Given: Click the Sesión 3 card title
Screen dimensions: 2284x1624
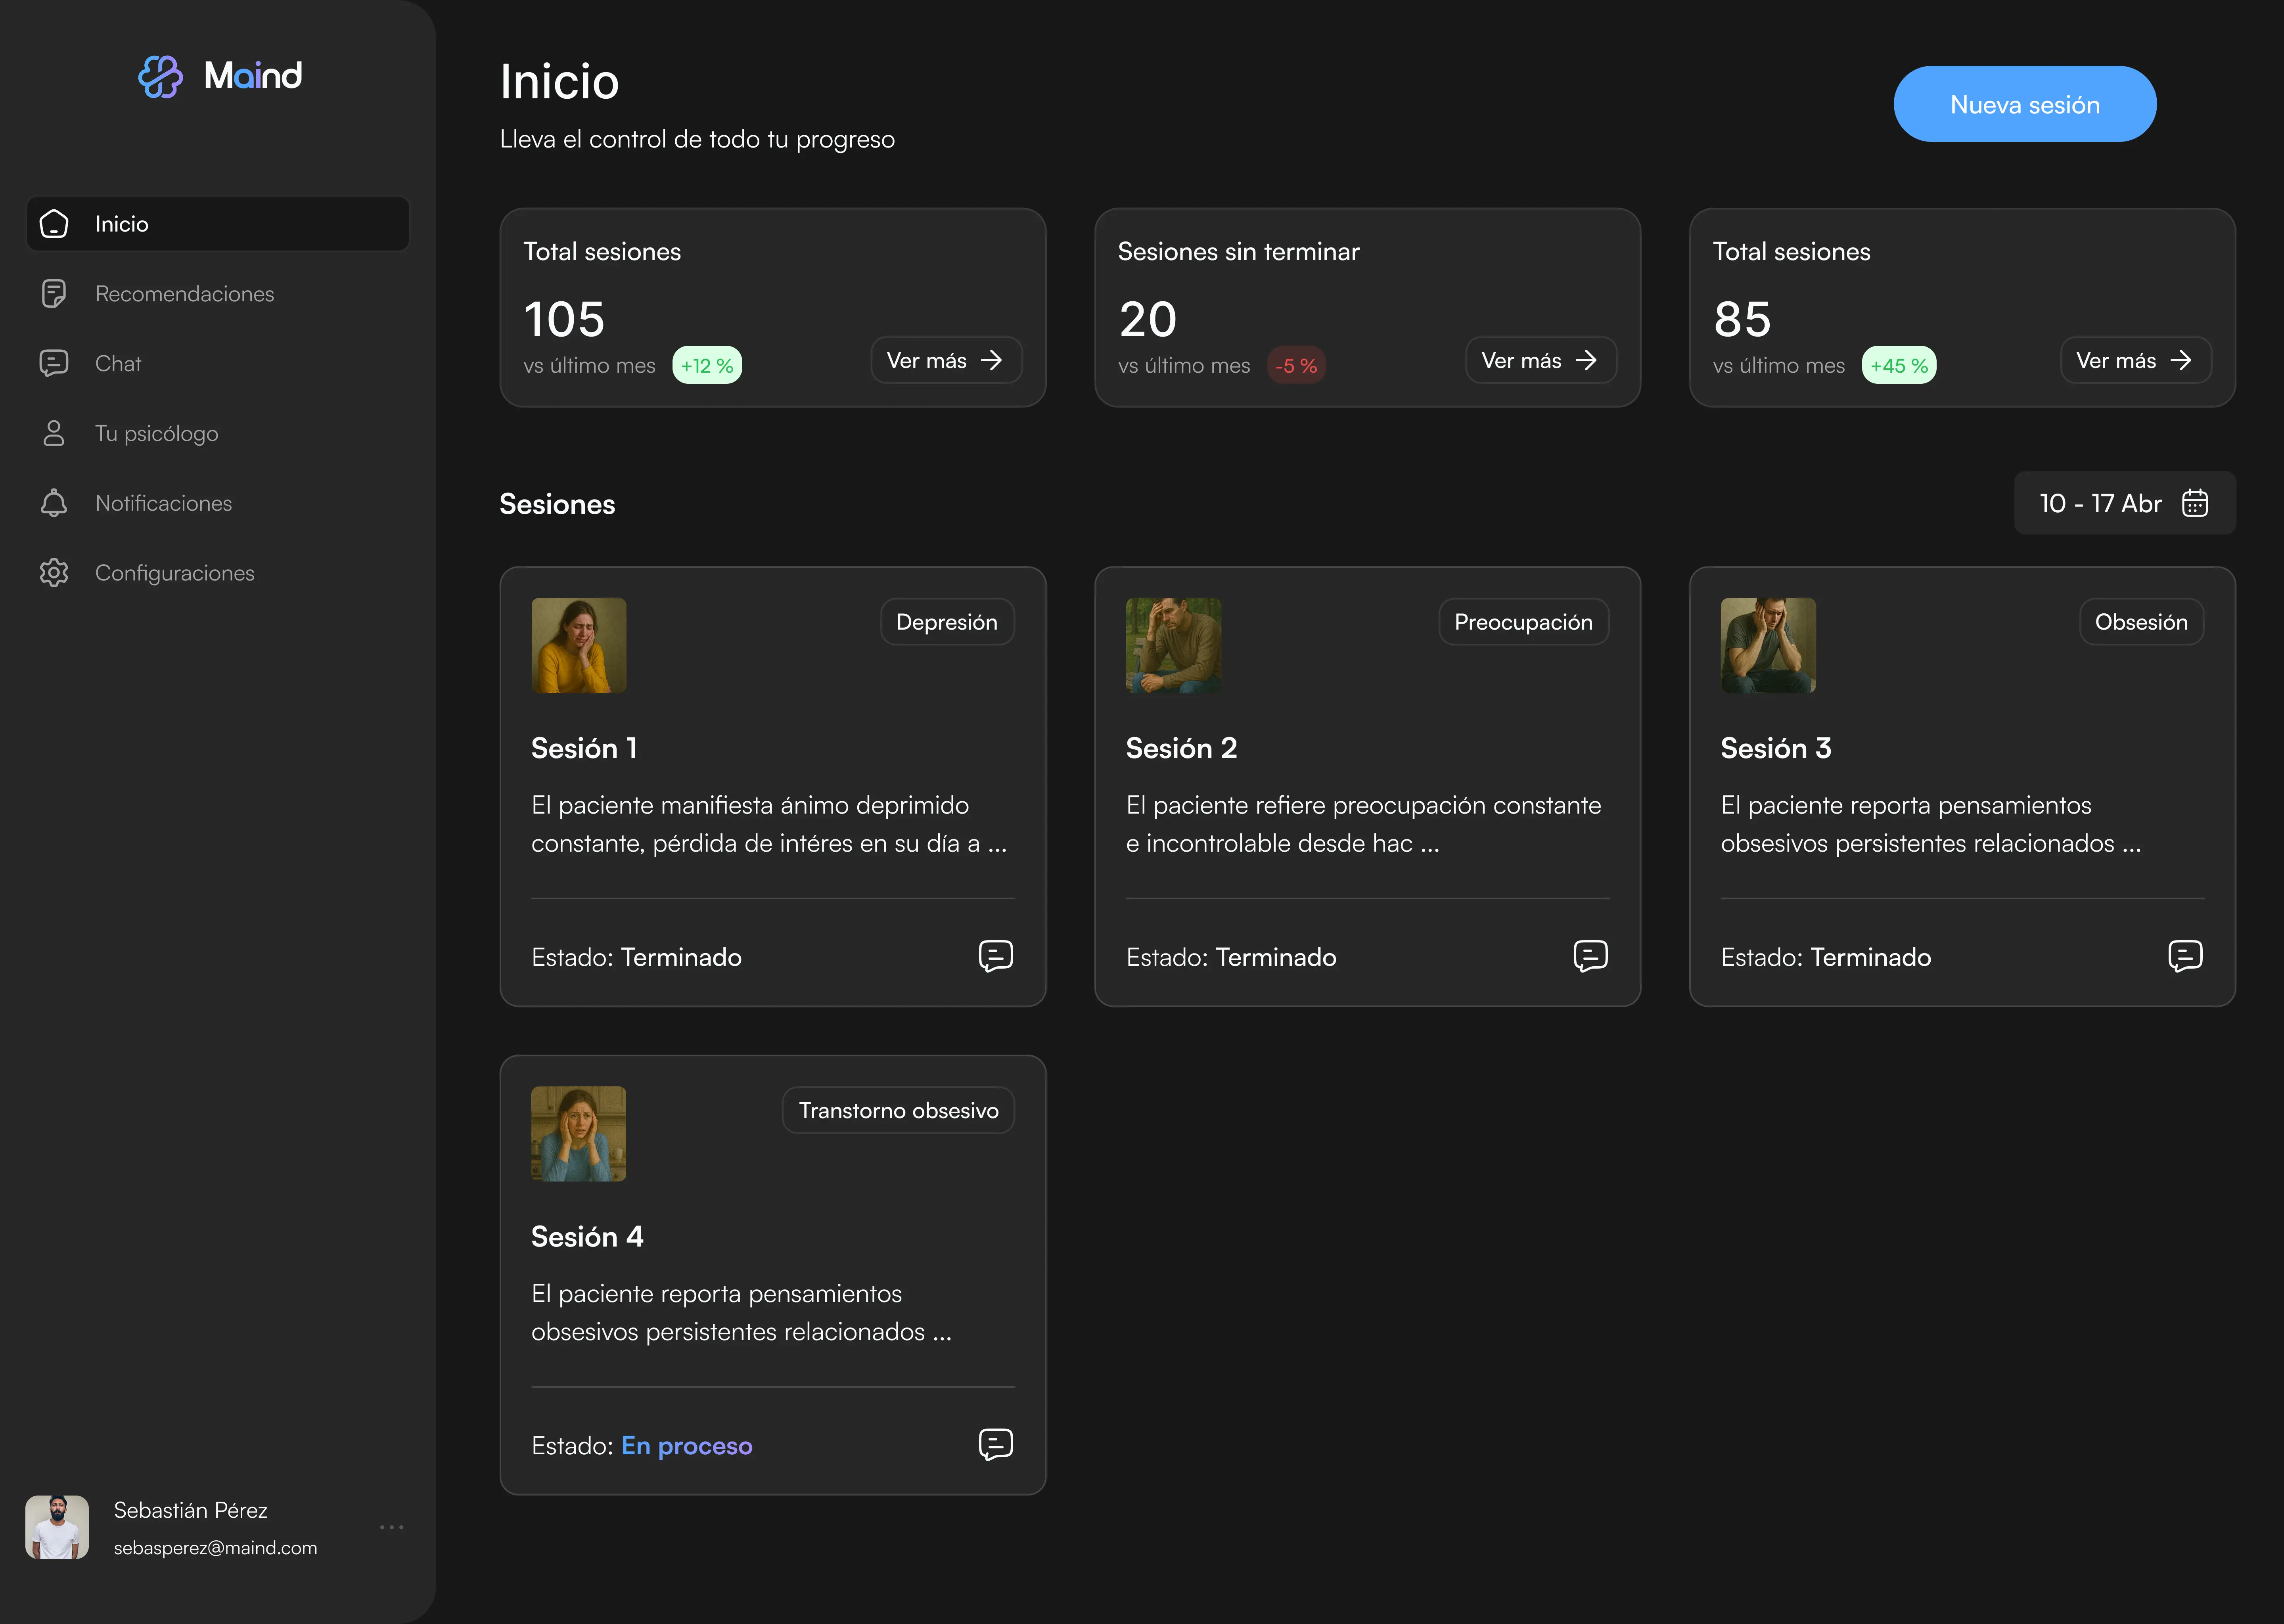Looking at the screenshot, I should [1776, 748].
